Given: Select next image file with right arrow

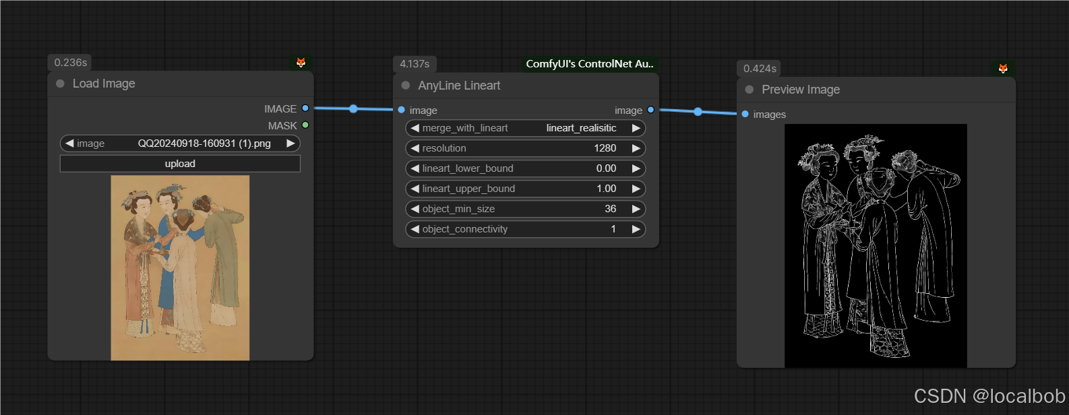Looking at the screenshot, I should 291,143.
